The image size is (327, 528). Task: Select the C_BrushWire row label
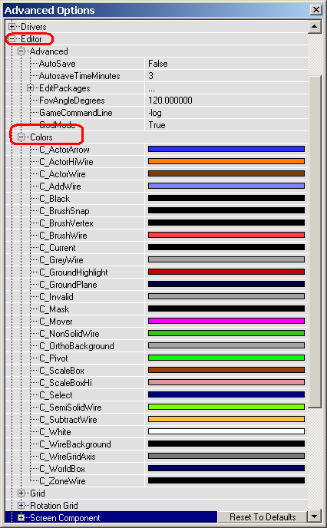point(63,235)
